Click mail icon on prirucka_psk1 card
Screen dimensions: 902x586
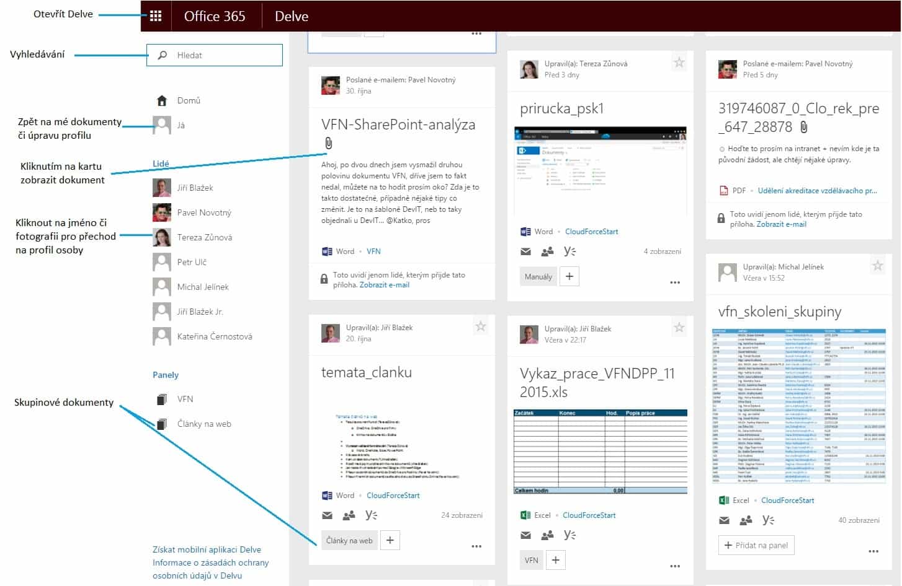pyautogui.click(x=526, y=251)
